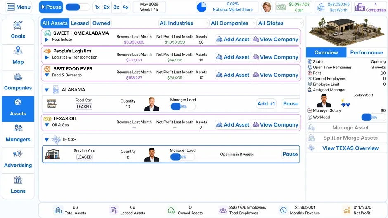The height and width of the screenshot is (218, 388).
Task: Click Add +1 for Food Cart
Action: coord(266,104)
